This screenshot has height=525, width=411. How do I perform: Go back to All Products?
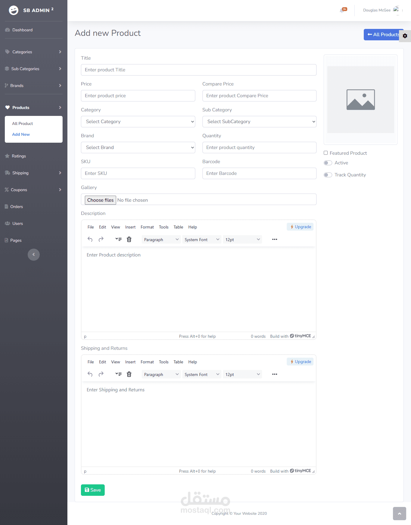pos(383,35)
